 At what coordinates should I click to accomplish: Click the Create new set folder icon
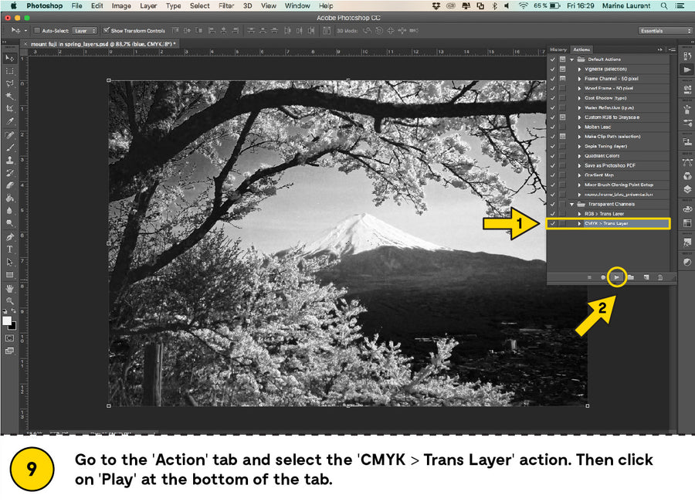(631, 276)
